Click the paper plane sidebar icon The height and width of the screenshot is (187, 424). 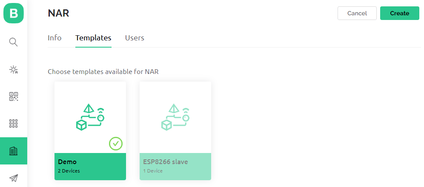click(14, 178)
